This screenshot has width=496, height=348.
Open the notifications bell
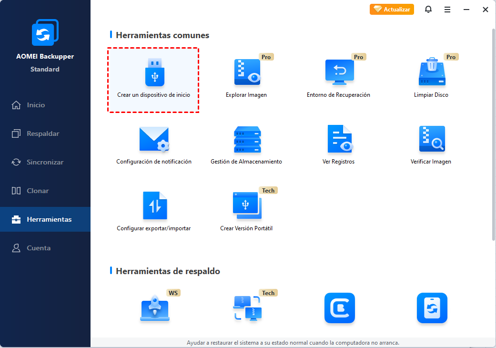pos(428,9)
